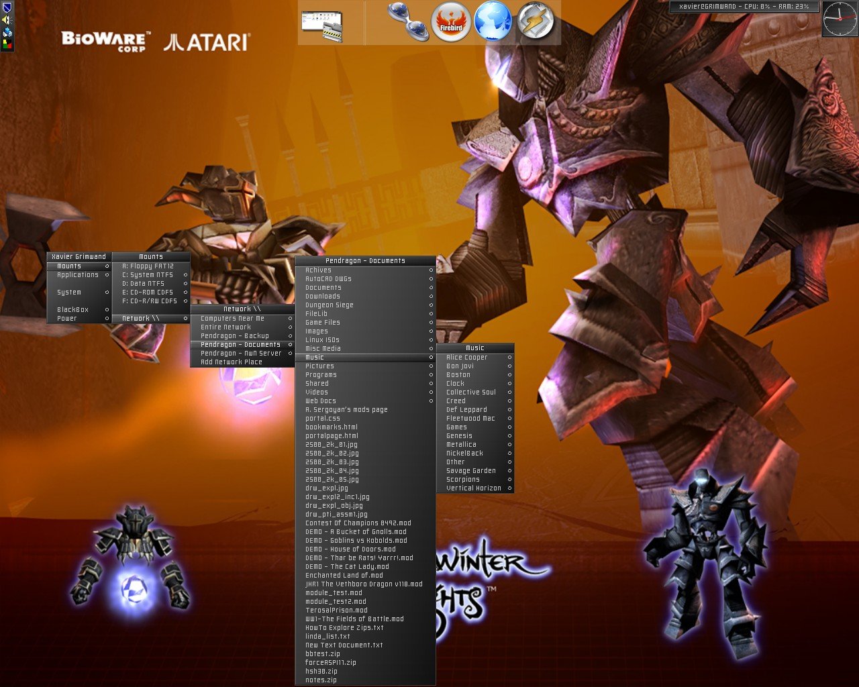Expand the C: System NTFS drive

coord(151,275)
